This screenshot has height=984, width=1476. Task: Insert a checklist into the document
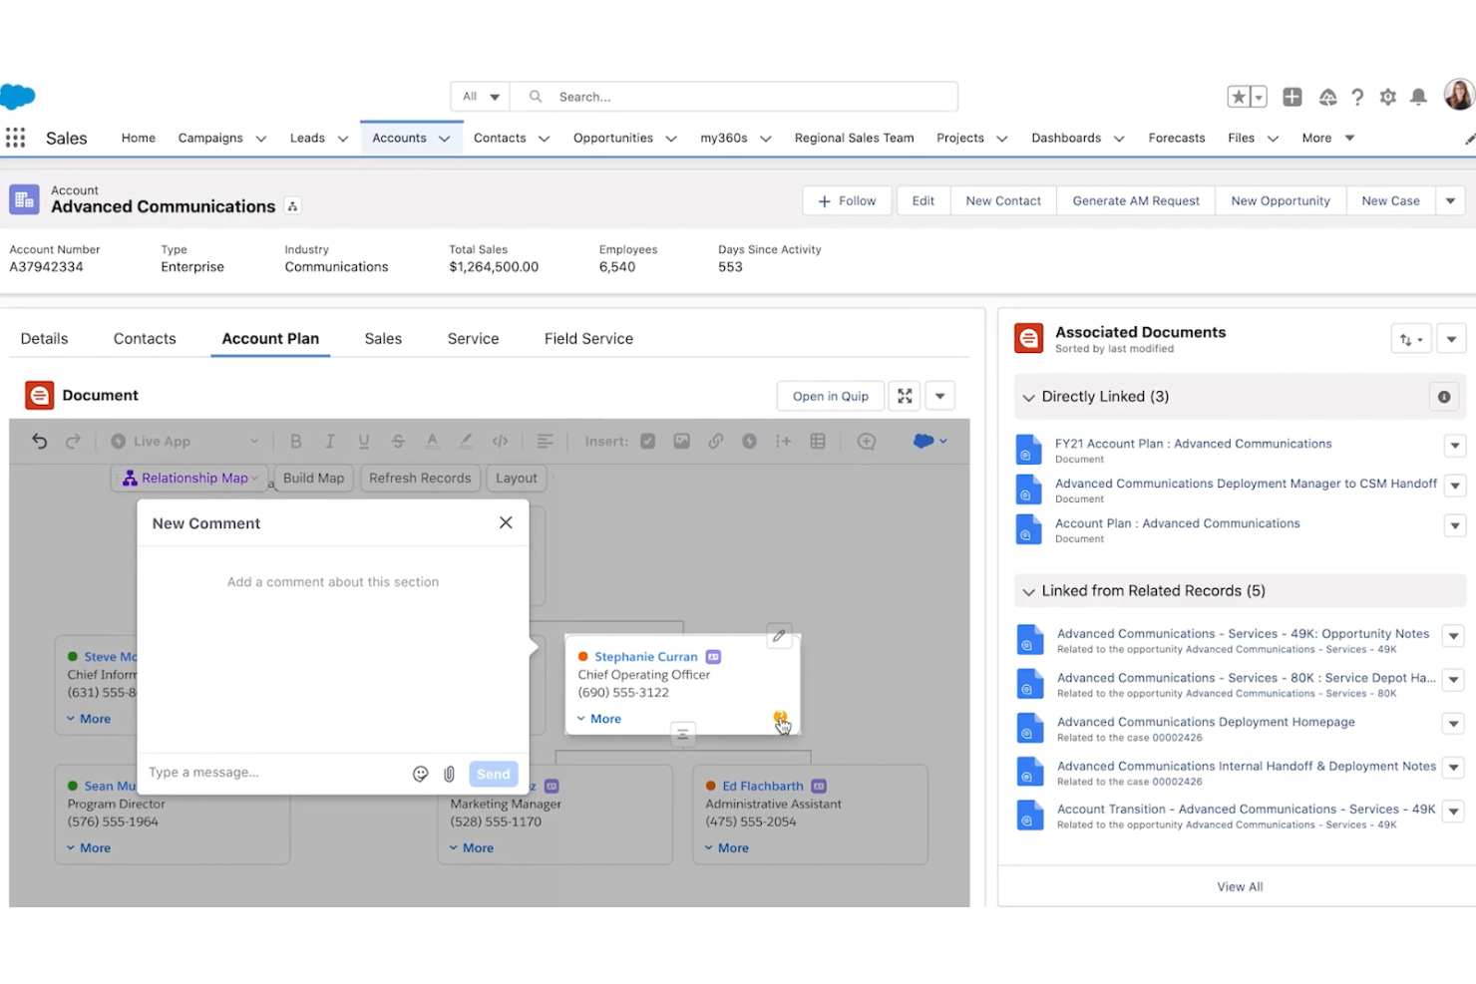[x=647, y=441]
